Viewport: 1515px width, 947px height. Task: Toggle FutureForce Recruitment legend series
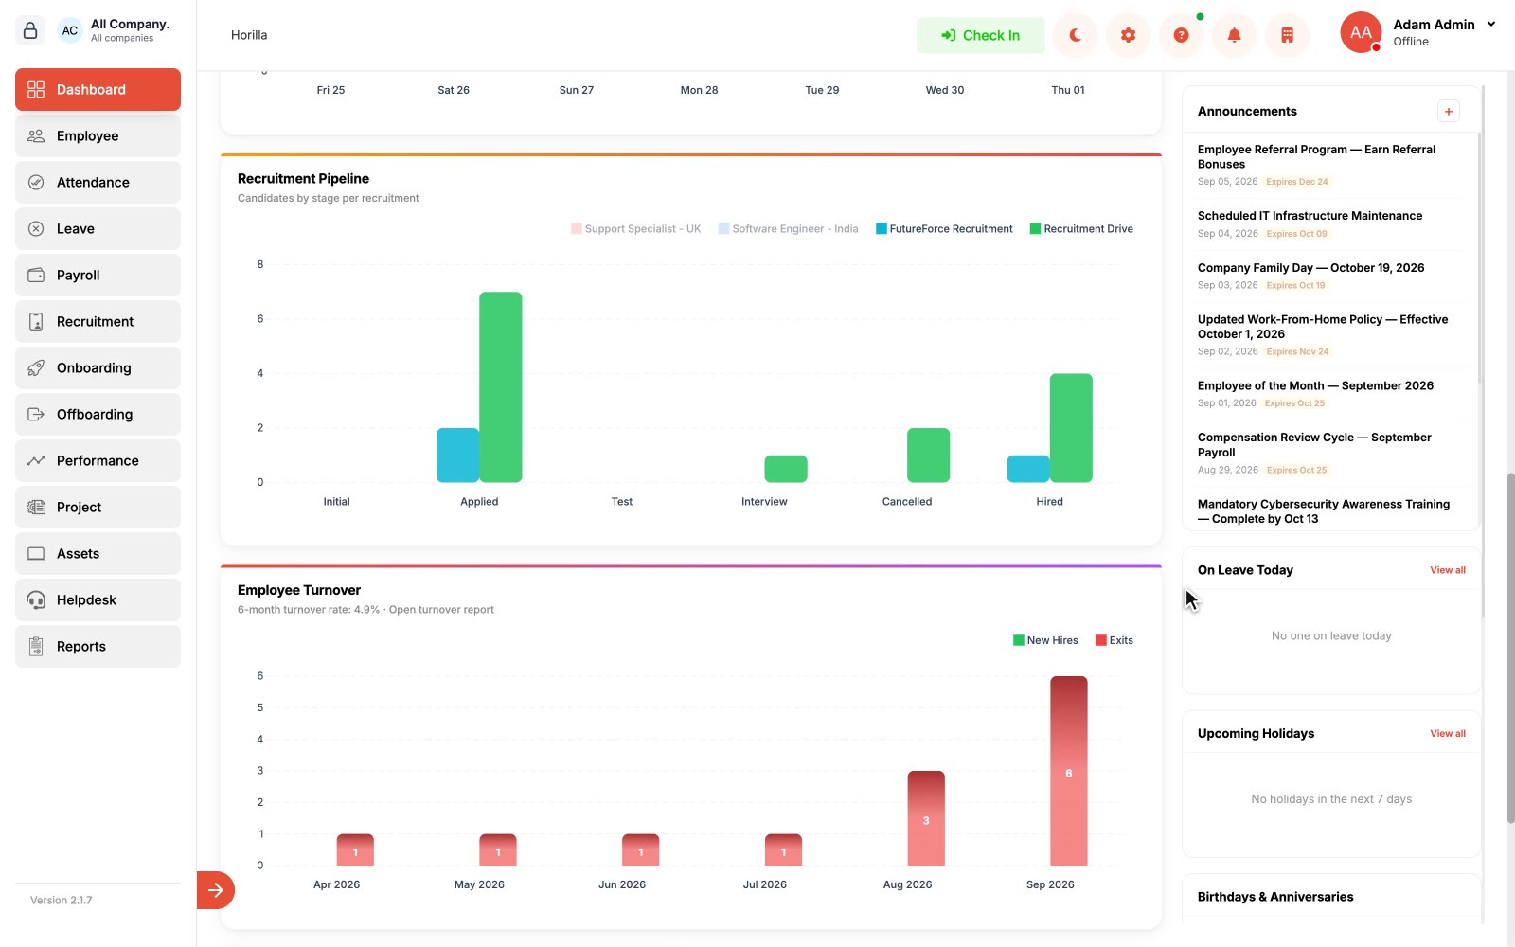coord(944,229)
